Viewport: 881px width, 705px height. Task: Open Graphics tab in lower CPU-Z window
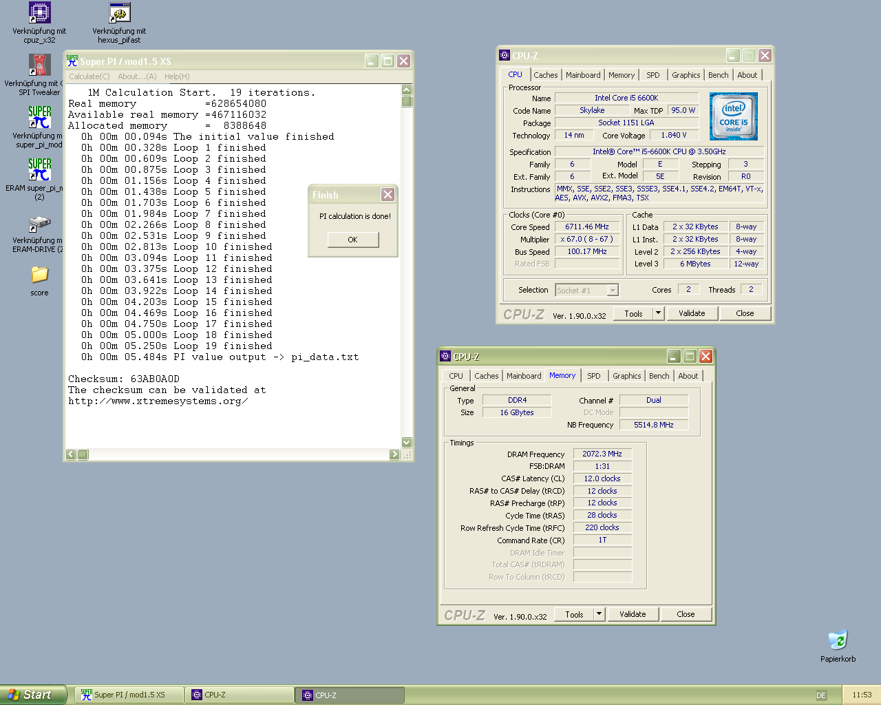tap(627, 376)
